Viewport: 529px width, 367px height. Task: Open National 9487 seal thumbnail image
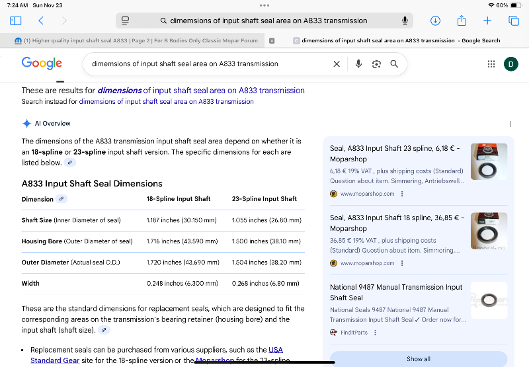click(489, 300)
